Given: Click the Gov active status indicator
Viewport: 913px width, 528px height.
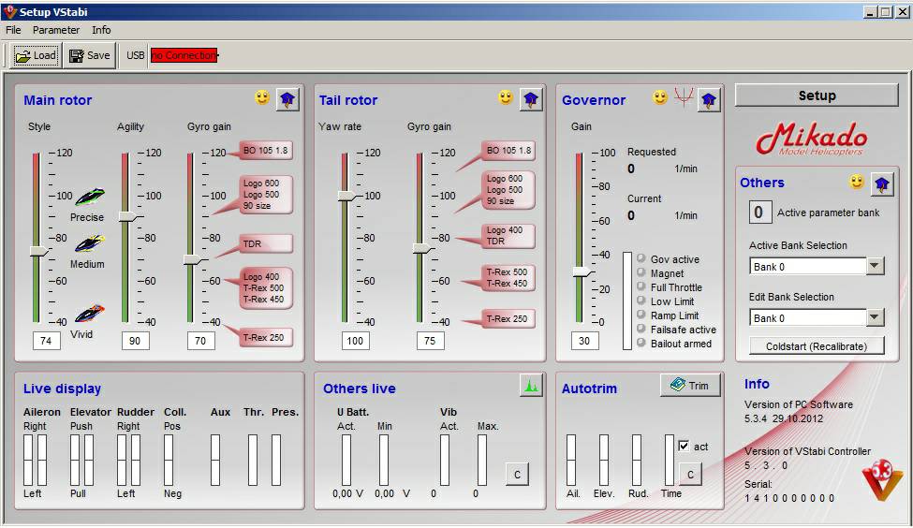Looking at the screenshot, I should click(641, 258).
